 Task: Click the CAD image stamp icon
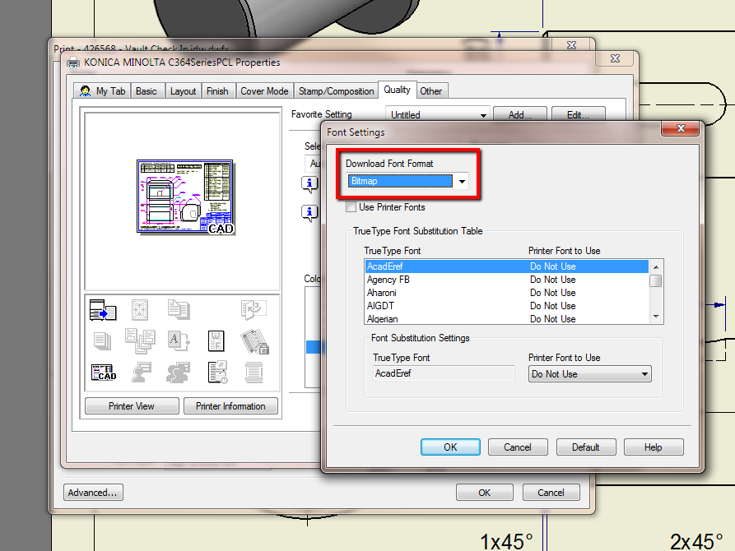pos(104,373)
